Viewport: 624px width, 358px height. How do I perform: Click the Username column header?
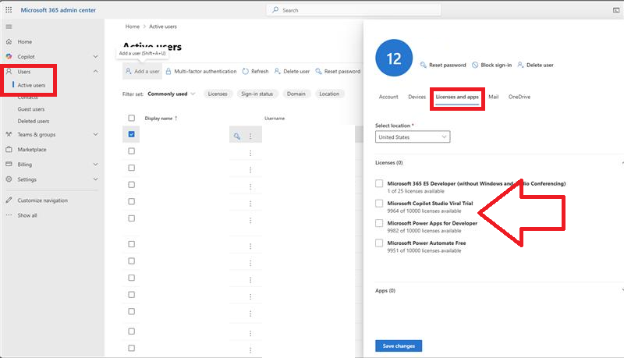[x=275, y=118]
